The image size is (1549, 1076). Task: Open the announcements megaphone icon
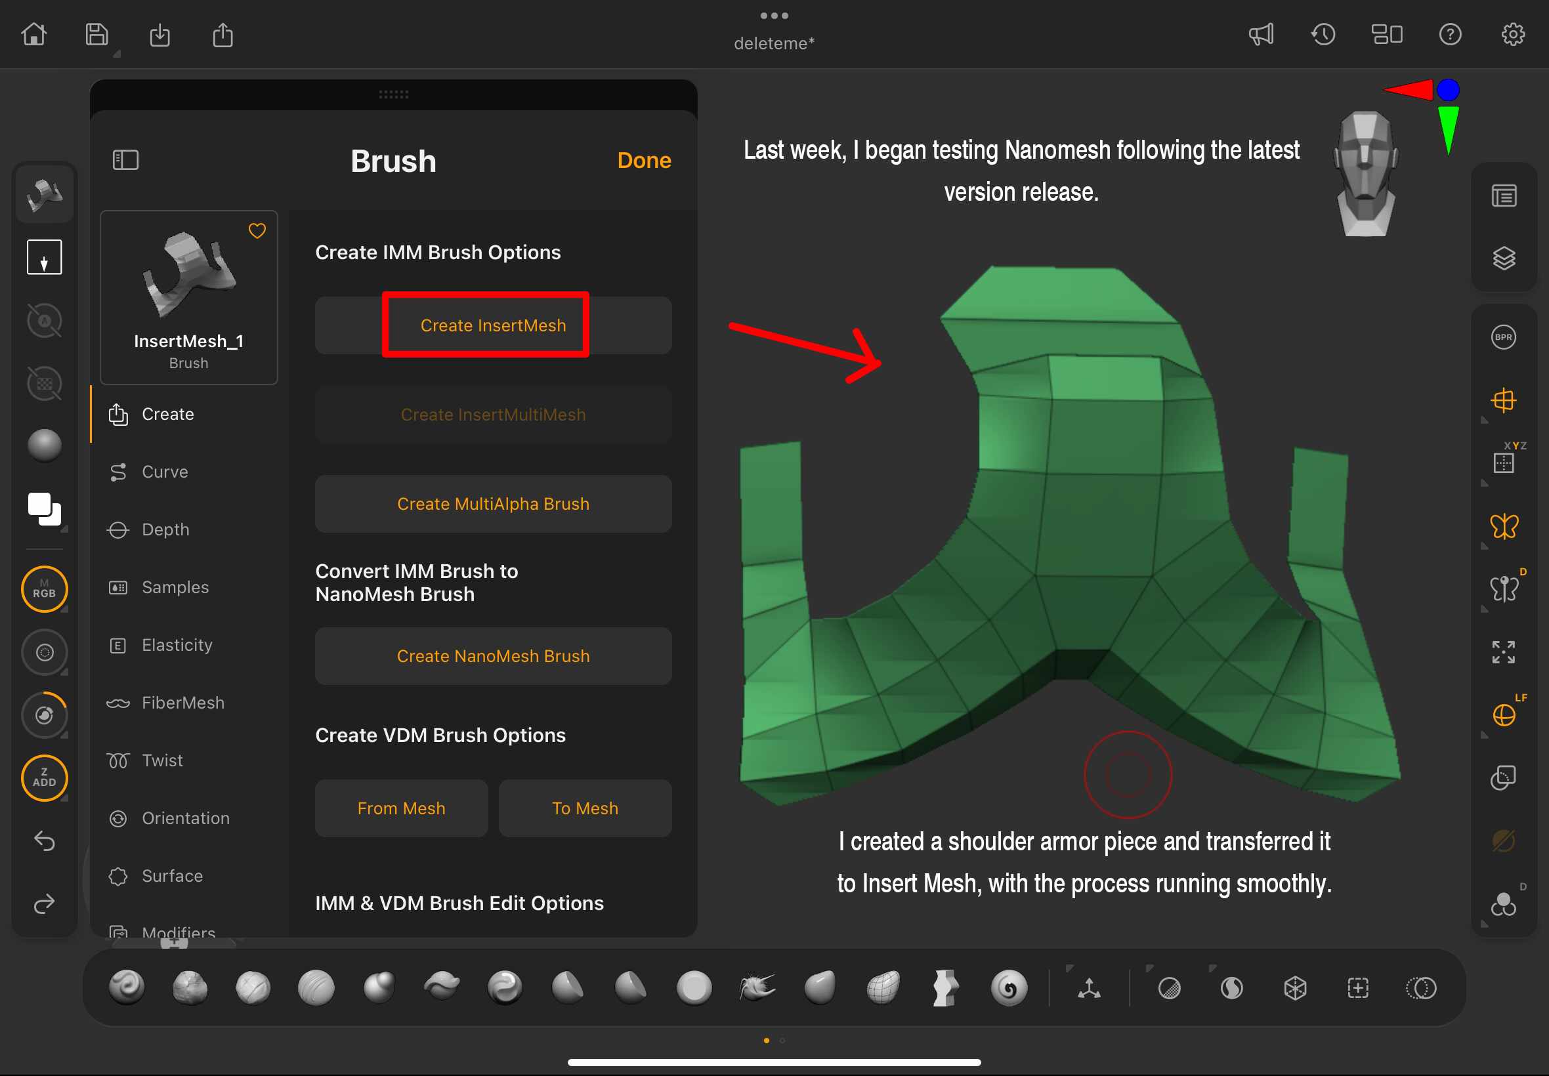1260,34
